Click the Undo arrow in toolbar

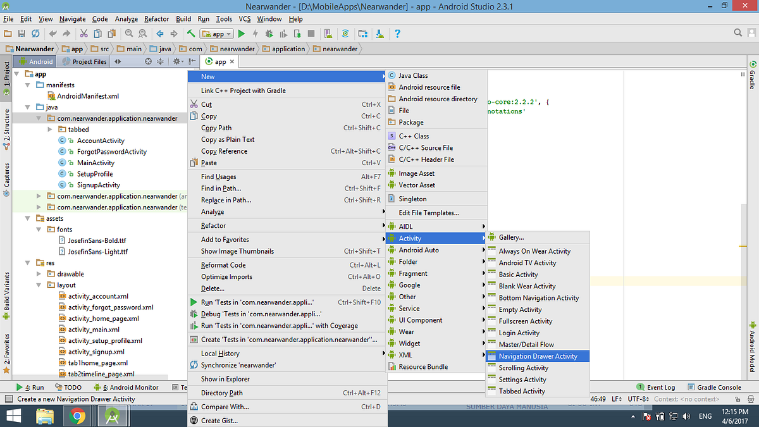click(52, 34)
